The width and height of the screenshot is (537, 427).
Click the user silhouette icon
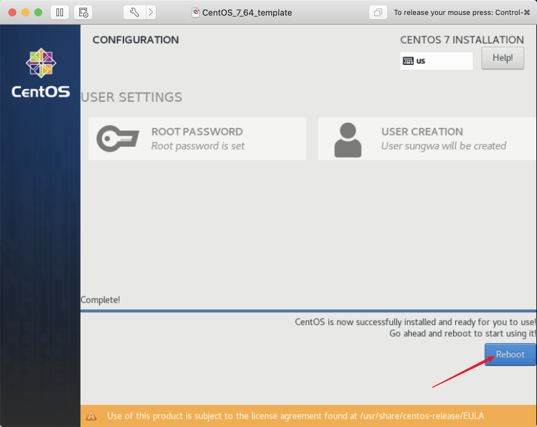pyautogui.click(x=348, y=140)
